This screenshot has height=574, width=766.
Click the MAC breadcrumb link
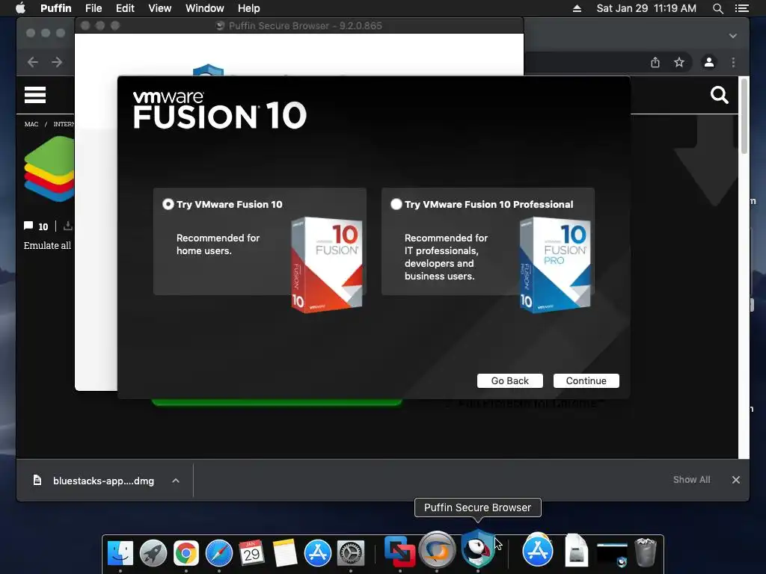[x=31, y=124]
